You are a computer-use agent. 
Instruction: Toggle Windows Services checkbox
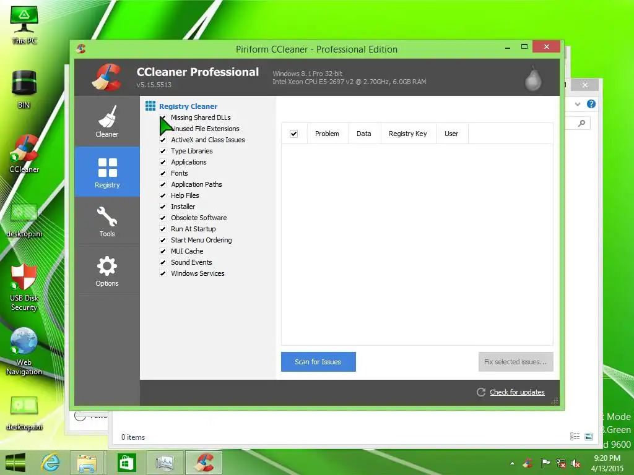click(163, 273)
